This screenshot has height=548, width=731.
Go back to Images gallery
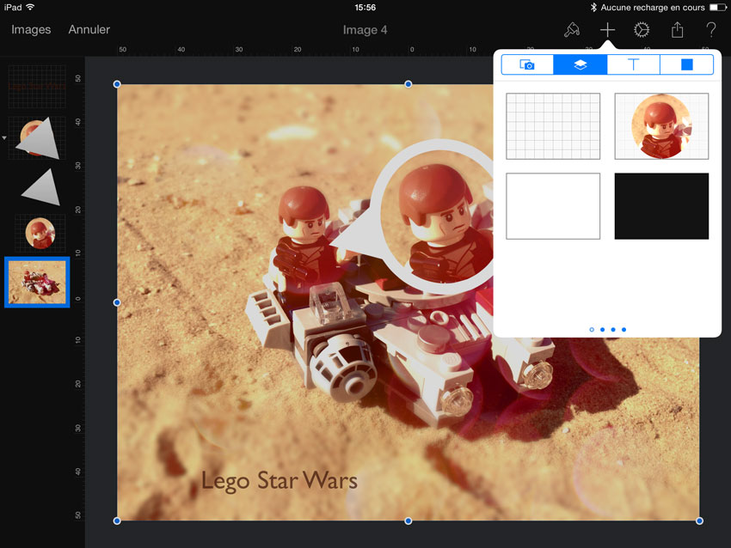click(x=31, y=30)
